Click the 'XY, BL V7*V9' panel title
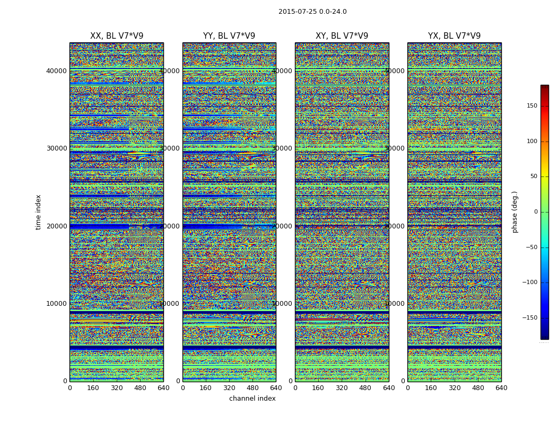557x424 pixels. 342,36
